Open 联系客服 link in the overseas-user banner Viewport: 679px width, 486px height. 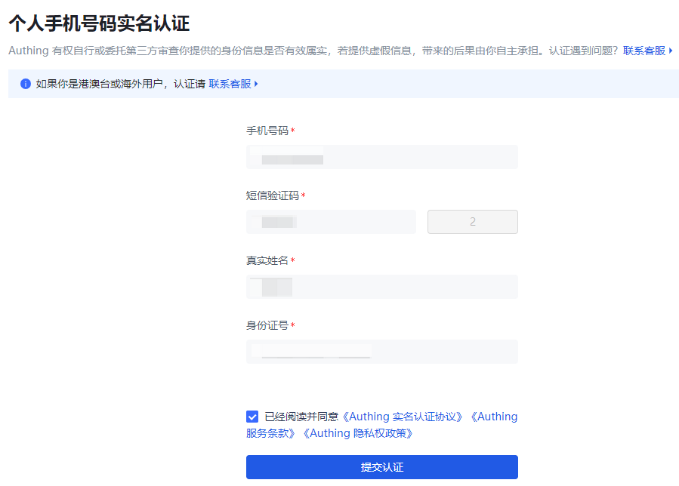pyautogui.click(x=230, y=84)
